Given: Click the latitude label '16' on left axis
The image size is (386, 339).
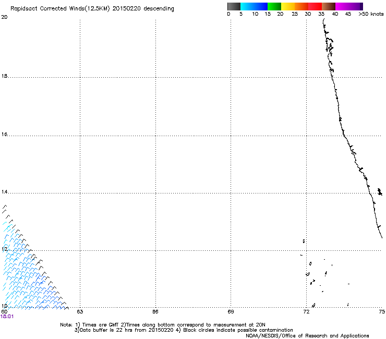Looking at the screenshot, I should [4, 135].
